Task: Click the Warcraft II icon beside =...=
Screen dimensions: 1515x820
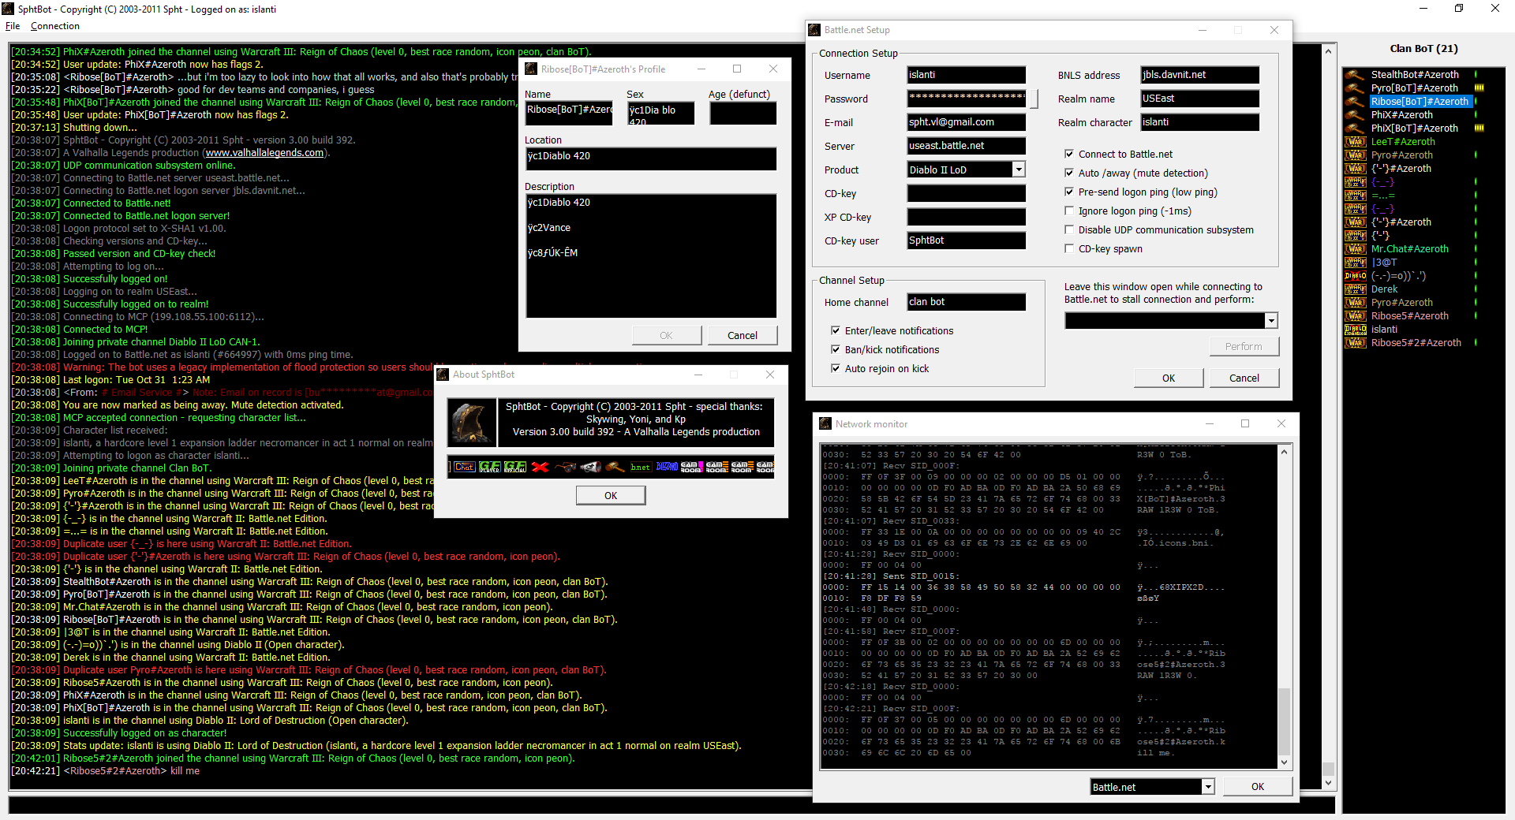Action: point(1356,196)
